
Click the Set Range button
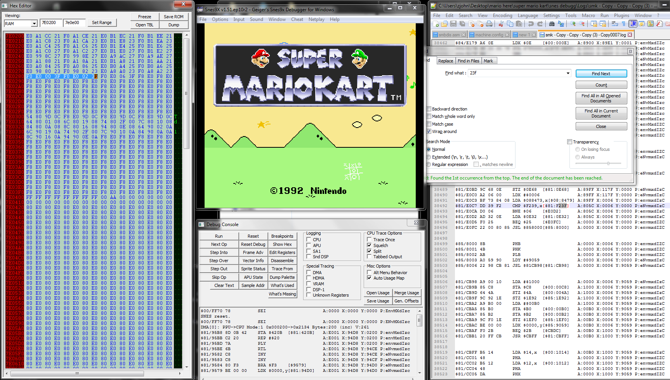click(x=102, y=22)
